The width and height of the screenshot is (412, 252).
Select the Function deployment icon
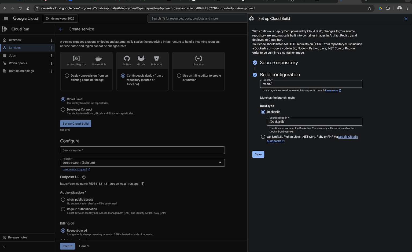(198, 58)
